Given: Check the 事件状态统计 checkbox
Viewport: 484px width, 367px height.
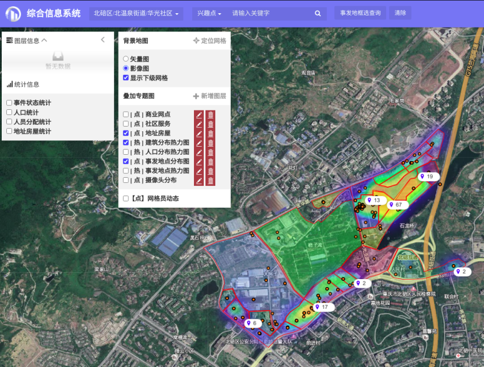Looking at the screenshot, I should pos(9,103).
